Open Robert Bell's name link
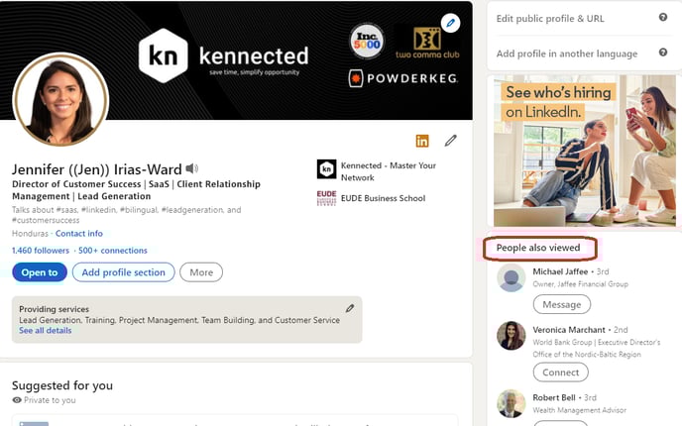This screenshot has width=682, height=426. click(554, 397)
